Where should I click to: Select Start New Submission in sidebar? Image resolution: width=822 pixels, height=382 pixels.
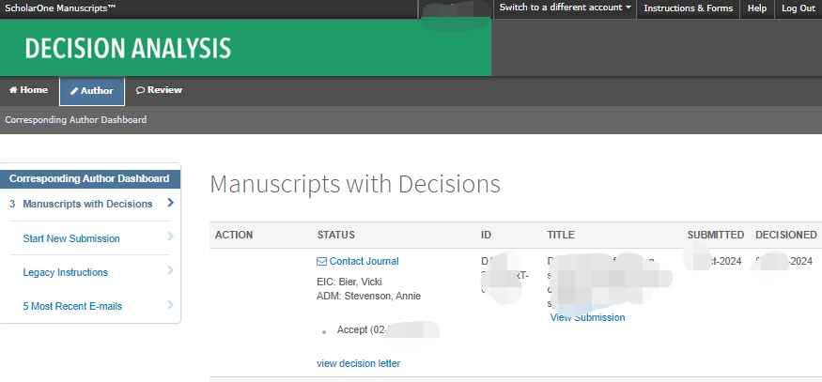[71, 238]
